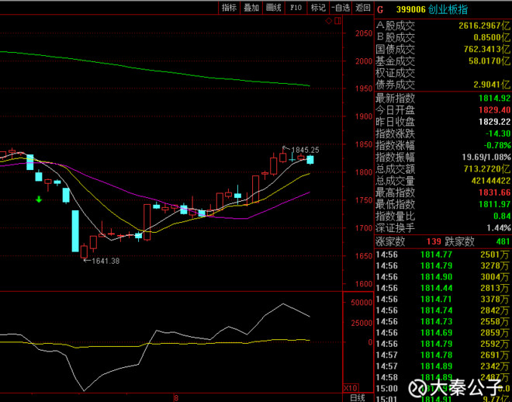This screenshot has height=402, width=512.
Task: Select the 画线 drawing tool
Action: pyautogui.click(x=273, y=7)
